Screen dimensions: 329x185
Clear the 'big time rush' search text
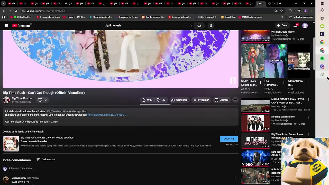(191, 25)
